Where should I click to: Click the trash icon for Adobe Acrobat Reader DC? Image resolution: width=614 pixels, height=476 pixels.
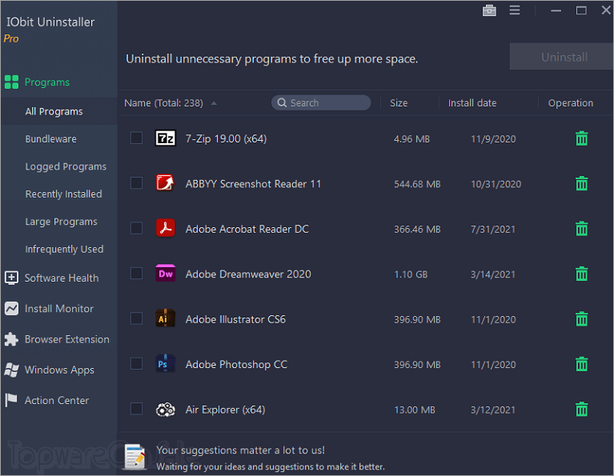click(581, 229)
